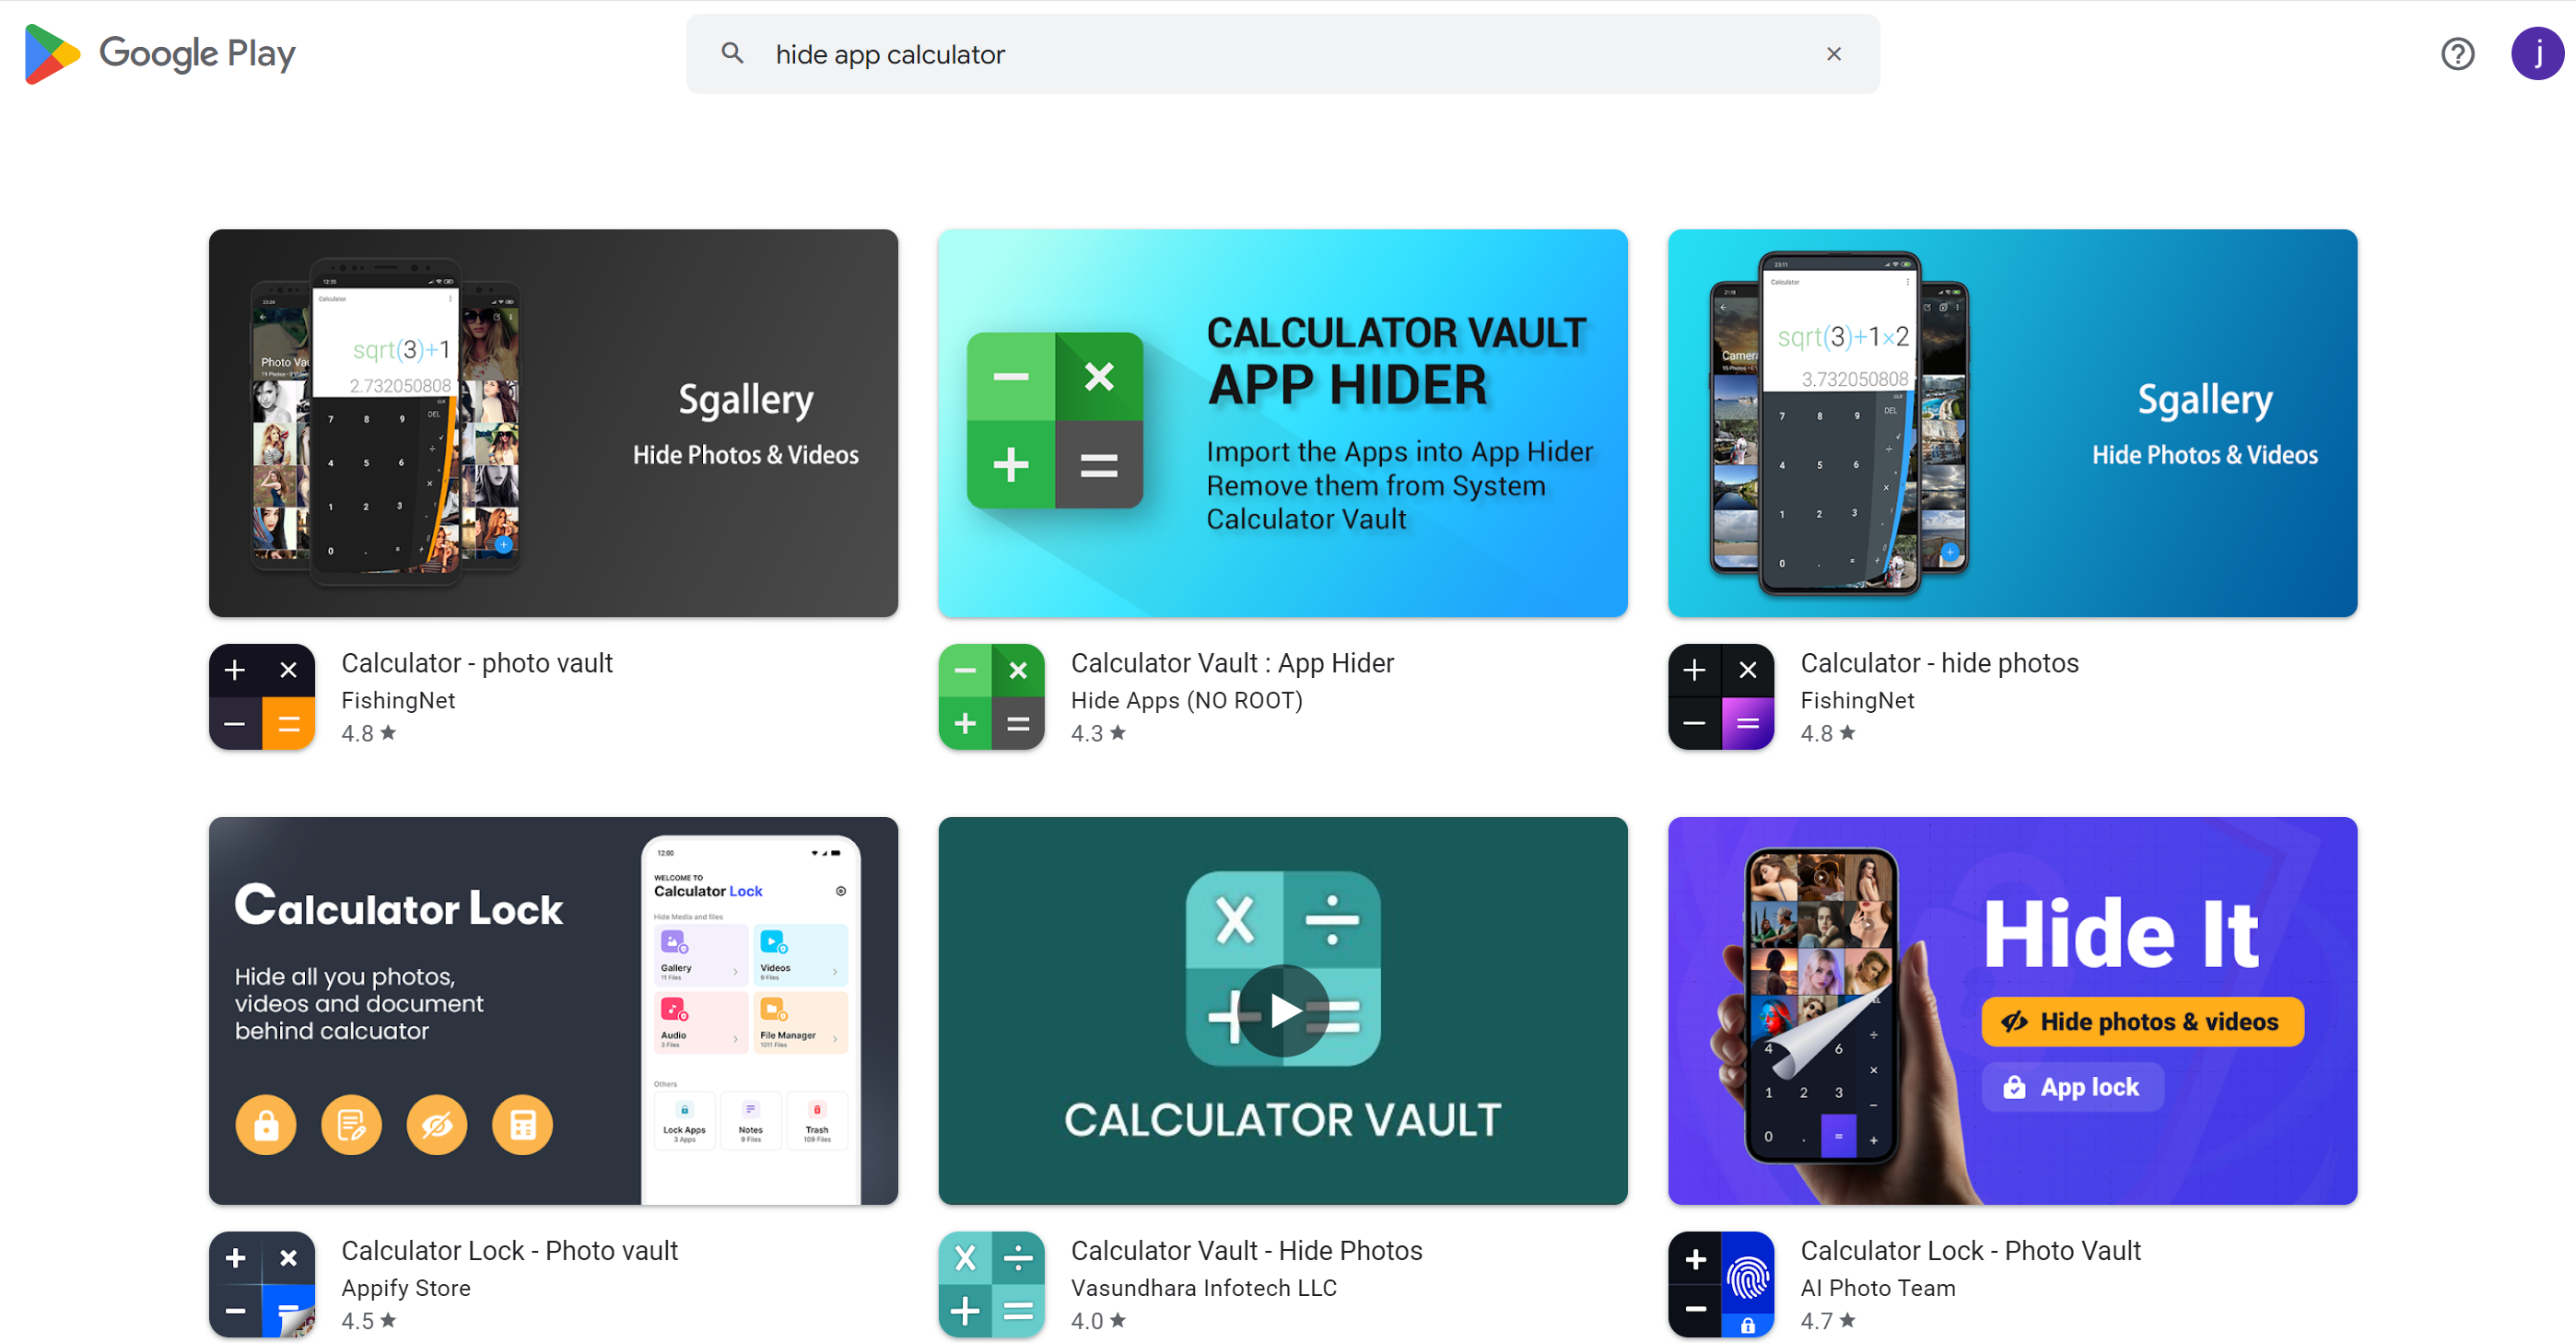The image size is (2576, 1343).
Task: Click the search input field for apps
Action: coord(1280,54)
